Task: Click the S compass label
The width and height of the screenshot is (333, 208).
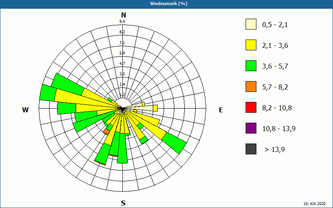Action: click(x=123, y=203)
